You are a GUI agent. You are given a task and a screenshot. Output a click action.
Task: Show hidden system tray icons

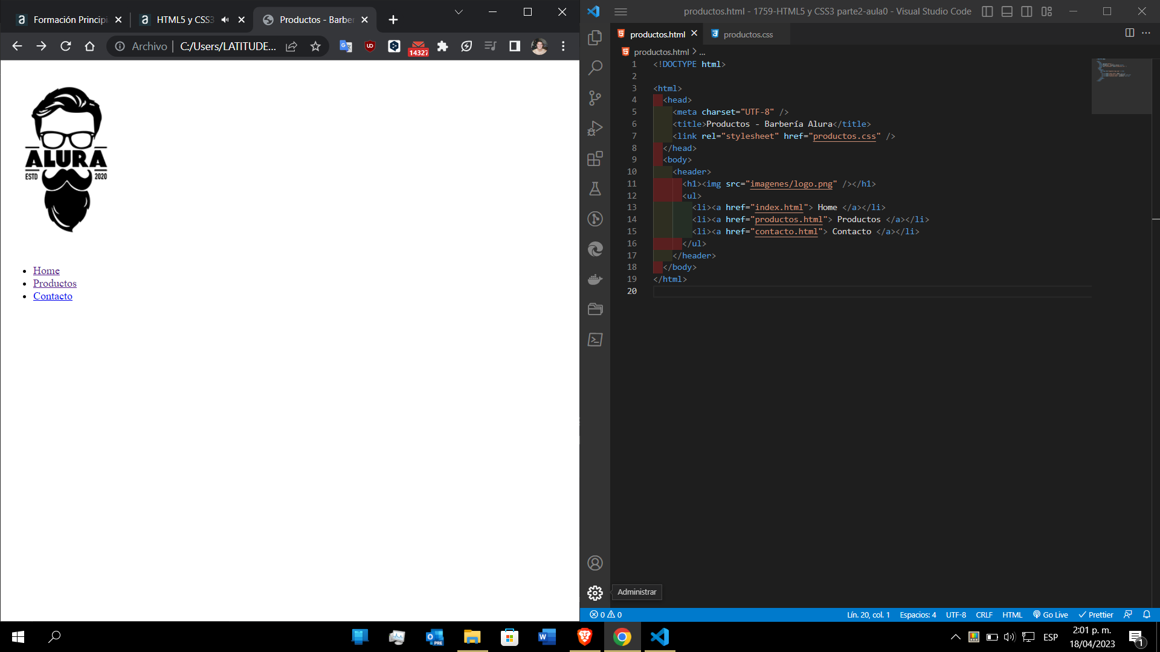point(956,637)
